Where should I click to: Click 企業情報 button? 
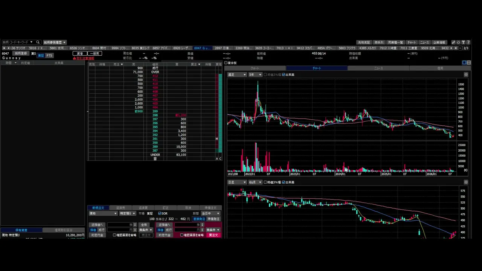pyautogui.click(x=439, y=42)
